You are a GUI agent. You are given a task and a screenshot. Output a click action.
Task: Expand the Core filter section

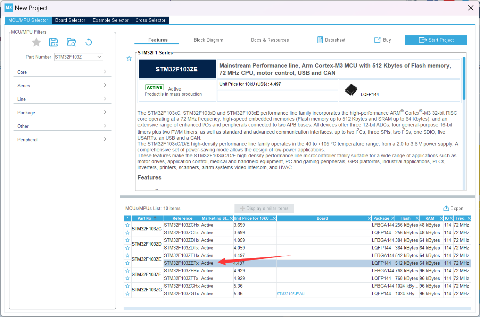click(63, 72)
